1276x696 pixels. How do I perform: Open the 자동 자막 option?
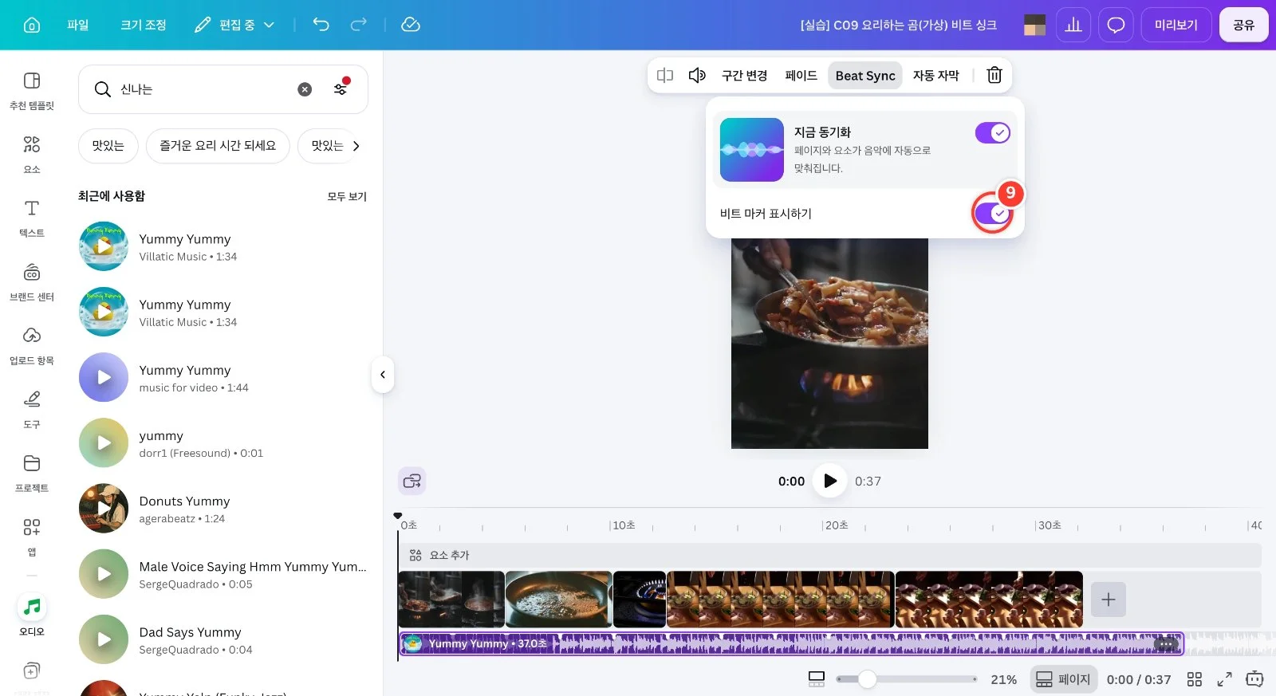click(935, 76)
